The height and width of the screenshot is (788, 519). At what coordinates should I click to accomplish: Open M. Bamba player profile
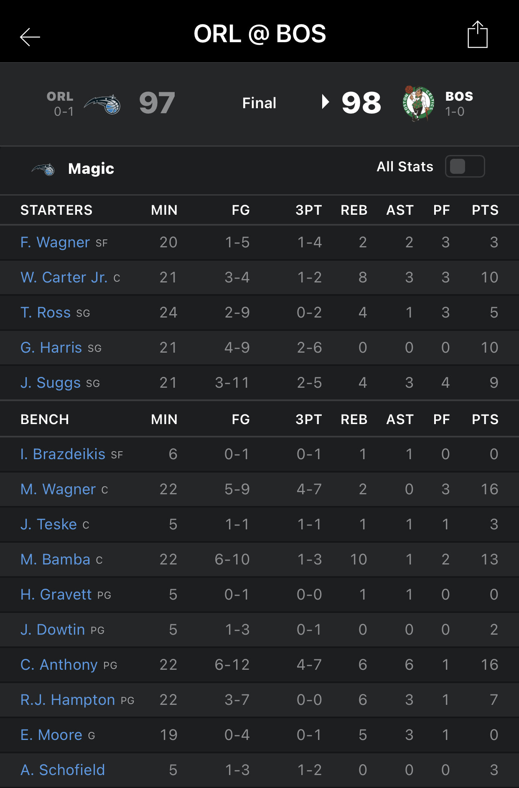[56, 559]
